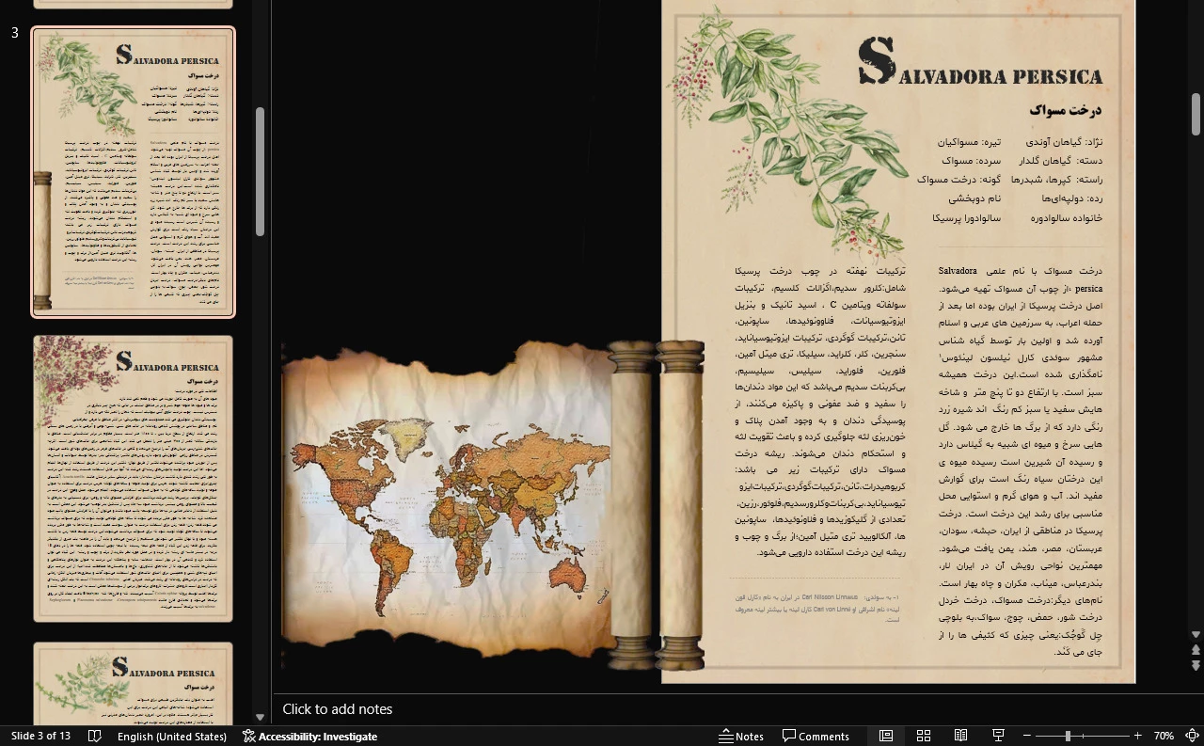Change language English (United States)
Screen dimensions: 1204x746
pyautogui.click(x=171, y=736)
